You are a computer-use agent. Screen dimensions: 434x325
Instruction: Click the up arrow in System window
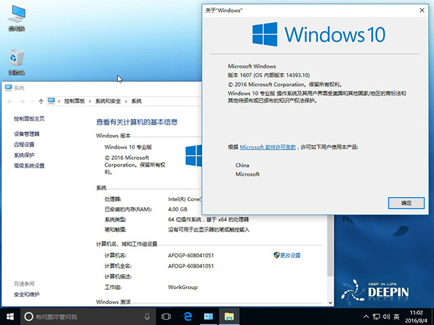tap(41, 101)
